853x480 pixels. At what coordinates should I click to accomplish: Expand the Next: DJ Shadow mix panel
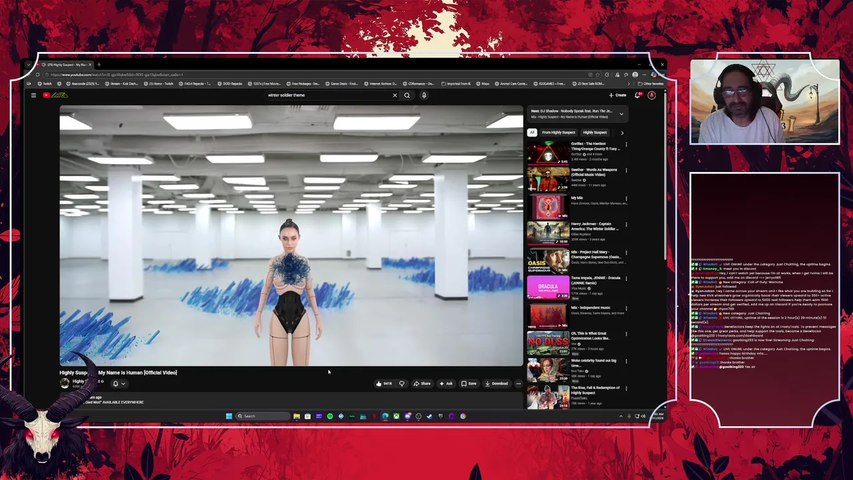click(621, 114)
